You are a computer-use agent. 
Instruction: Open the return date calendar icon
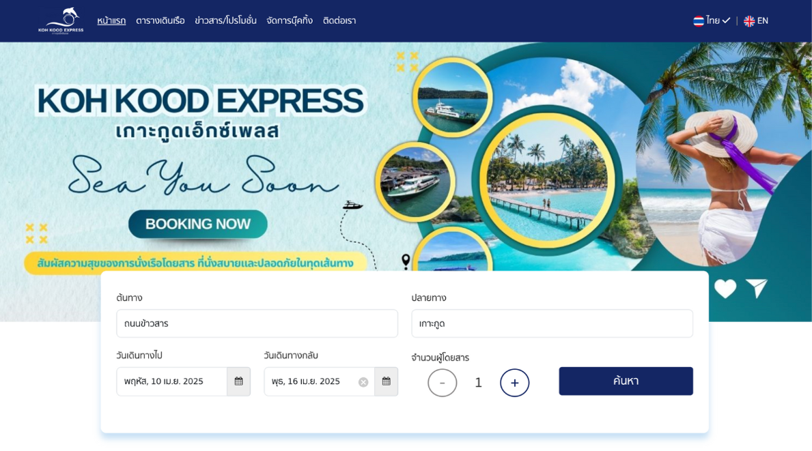coord(387,381)
